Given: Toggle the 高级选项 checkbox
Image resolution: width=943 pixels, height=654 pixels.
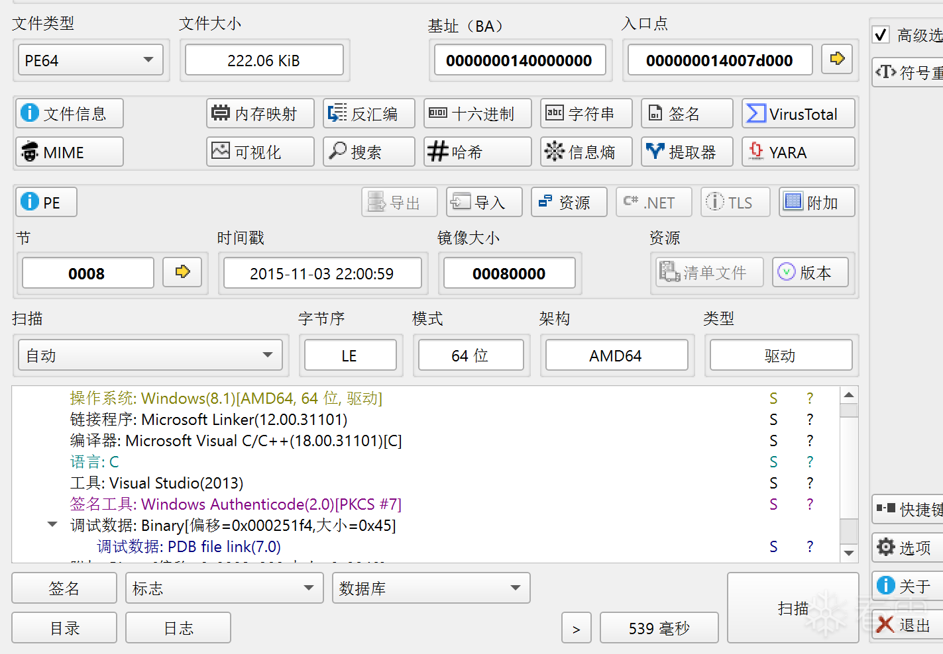Looking at the screenshot, I should 881,35.
